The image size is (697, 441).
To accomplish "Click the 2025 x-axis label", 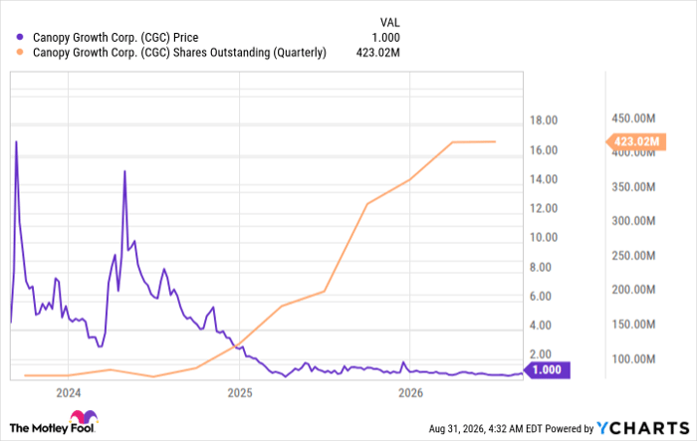I will 240,393.
